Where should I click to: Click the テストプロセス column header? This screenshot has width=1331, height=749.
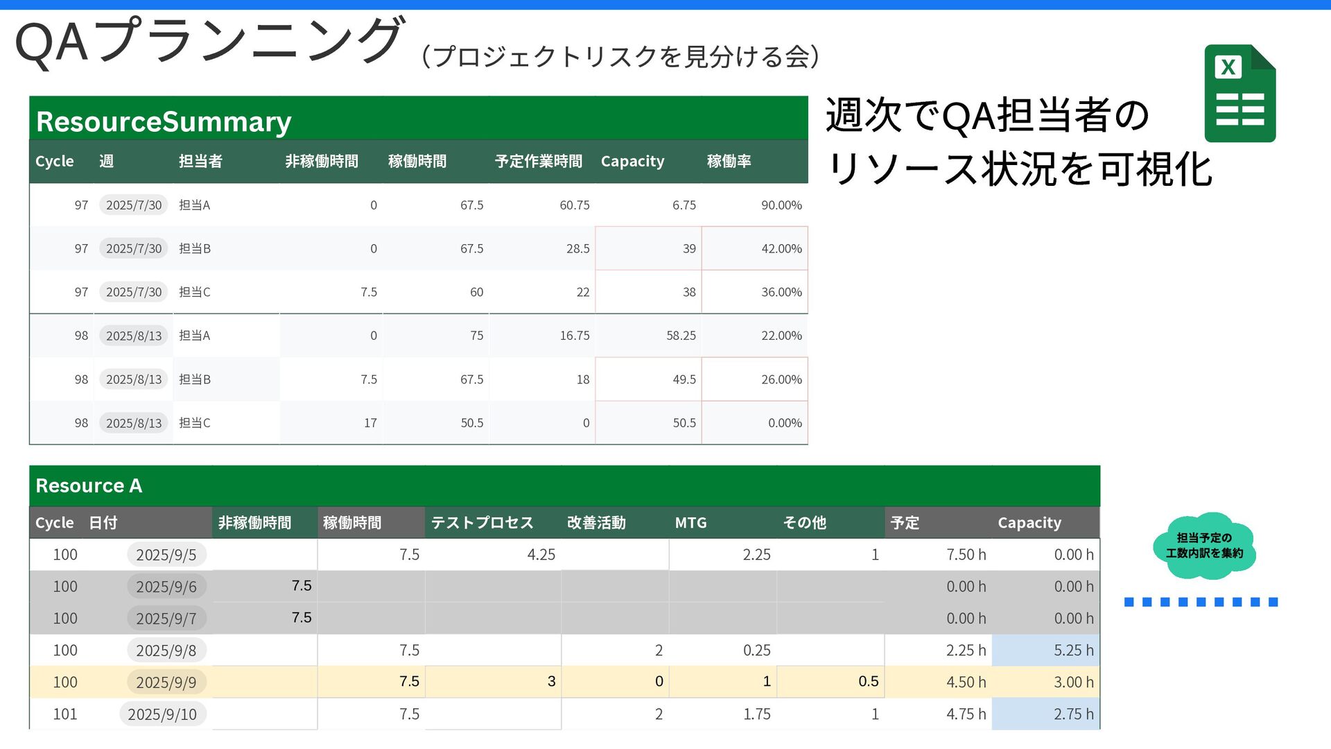tap(482, 523)
